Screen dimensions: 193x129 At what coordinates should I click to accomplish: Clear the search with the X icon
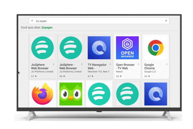tap(166, 21)
